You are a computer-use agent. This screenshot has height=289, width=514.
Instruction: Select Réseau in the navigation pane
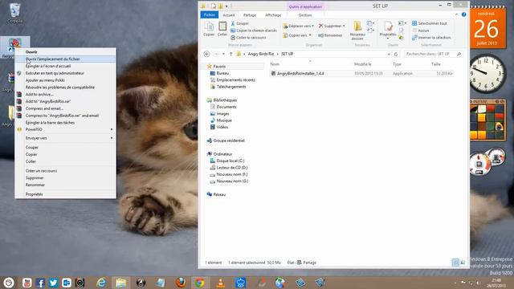click(x=219, y=194)
